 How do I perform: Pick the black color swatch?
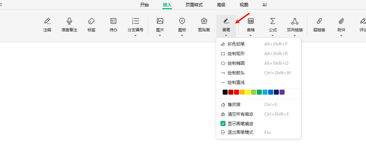[x=225, y=92]
